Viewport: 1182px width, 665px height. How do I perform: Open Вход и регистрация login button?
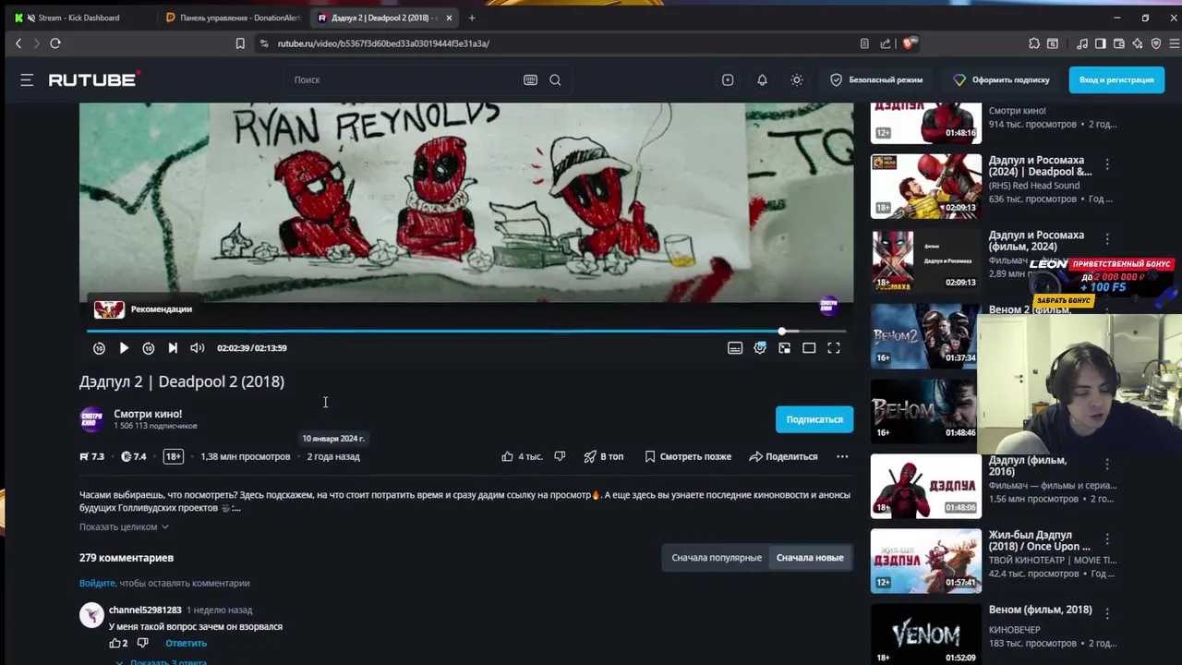1116,80
